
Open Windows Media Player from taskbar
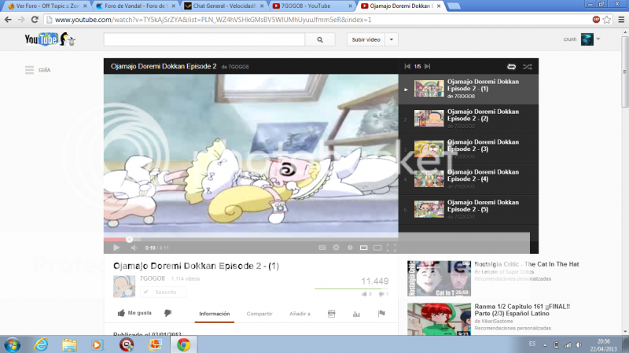[x=97, y=344]
